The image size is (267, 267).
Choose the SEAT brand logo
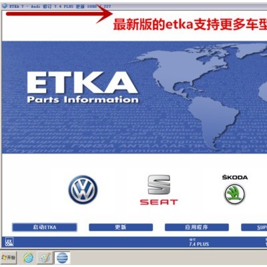(159, 190)
